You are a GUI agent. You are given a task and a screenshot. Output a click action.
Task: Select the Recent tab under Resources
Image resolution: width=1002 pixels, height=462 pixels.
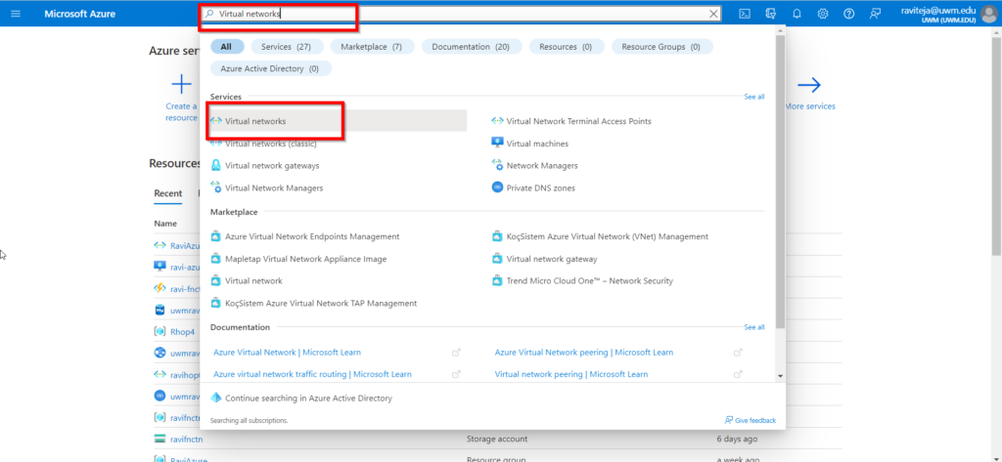pos(168,193)
